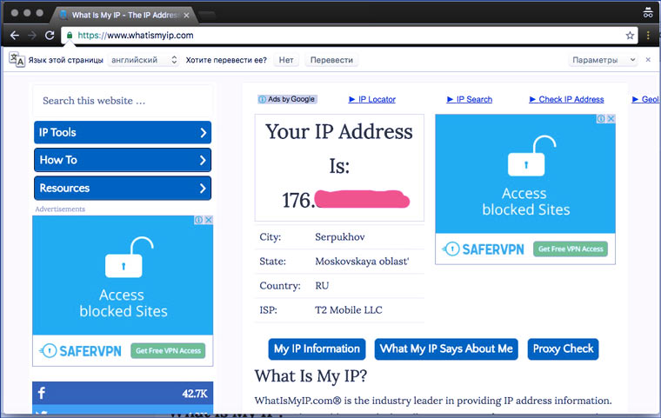Close the left SaferVPN ad with X
661x418 pixels.
[x=208, y=220]
